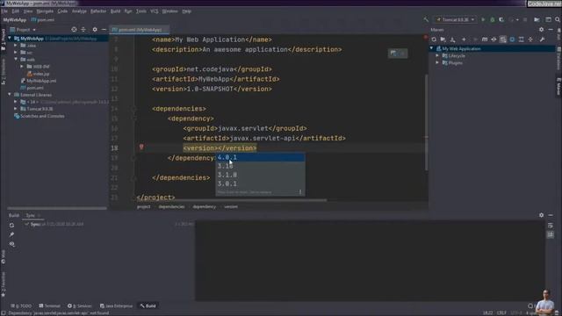This screenshot has width=562, height=316.
Task: Show Maven dependencies diagram icon
Action: (521, 39)
